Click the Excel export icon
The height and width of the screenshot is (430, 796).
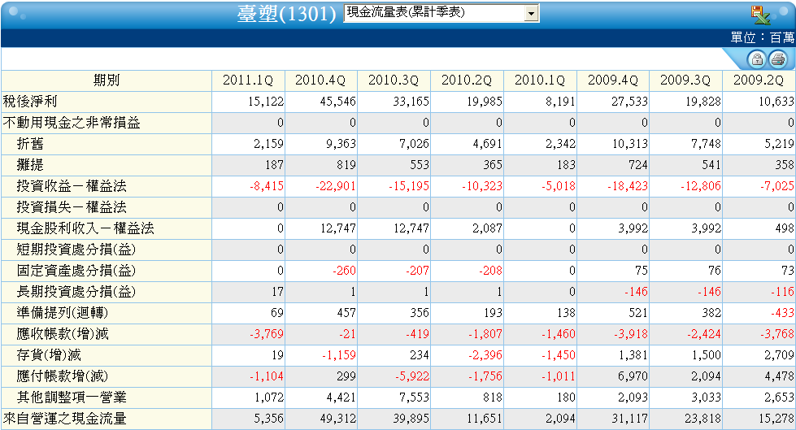[x=760, y=15]
